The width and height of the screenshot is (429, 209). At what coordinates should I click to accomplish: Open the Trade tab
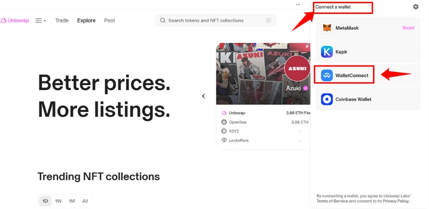(62, 21)
